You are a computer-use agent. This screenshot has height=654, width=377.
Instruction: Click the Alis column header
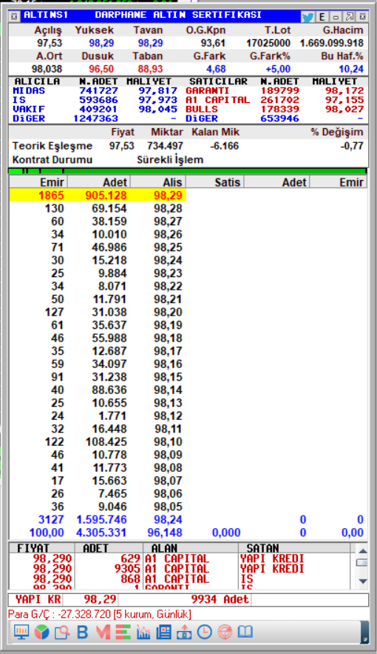(x=158, y=182)
